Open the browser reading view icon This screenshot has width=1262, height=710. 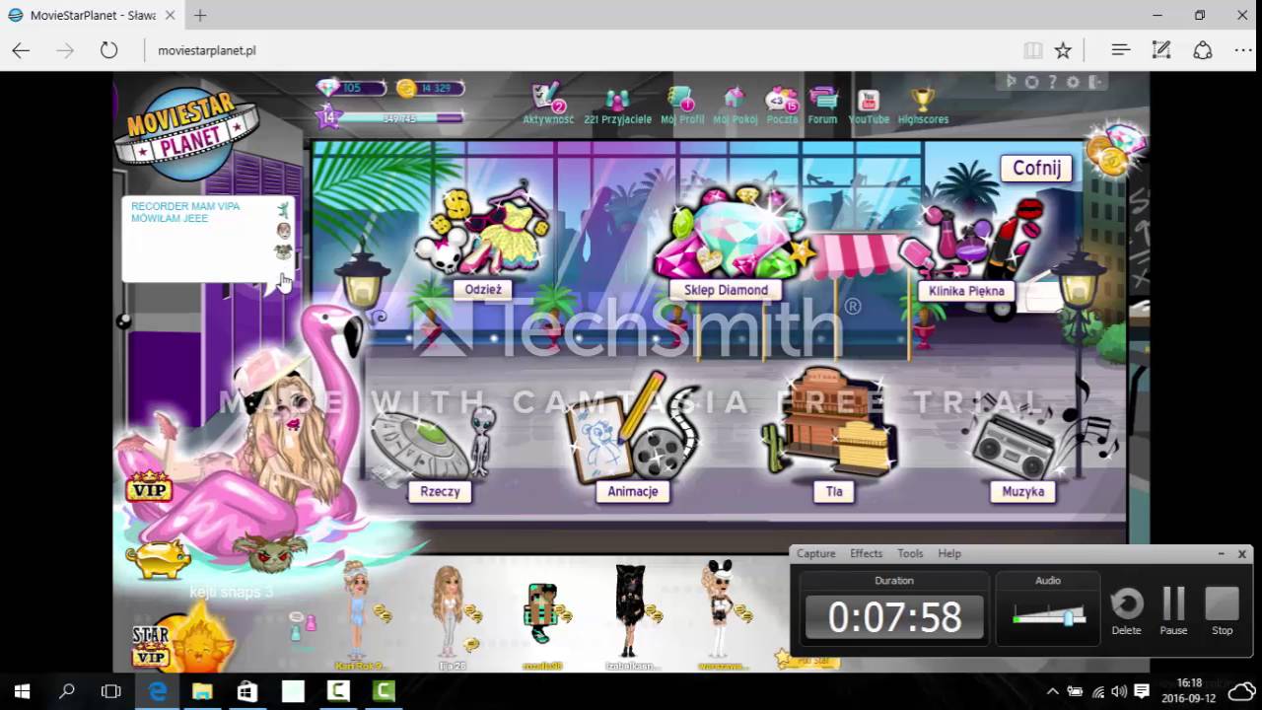(x=1032, y=50)
